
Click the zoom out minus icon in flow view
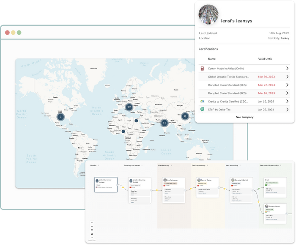point(92,226)
